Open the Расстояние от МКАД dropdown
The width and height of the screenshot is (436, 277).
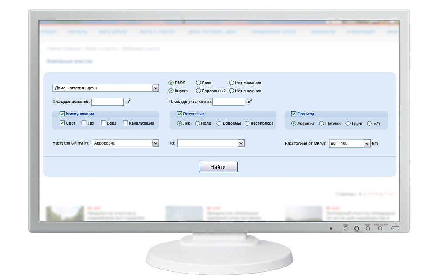tap(367, 143)
